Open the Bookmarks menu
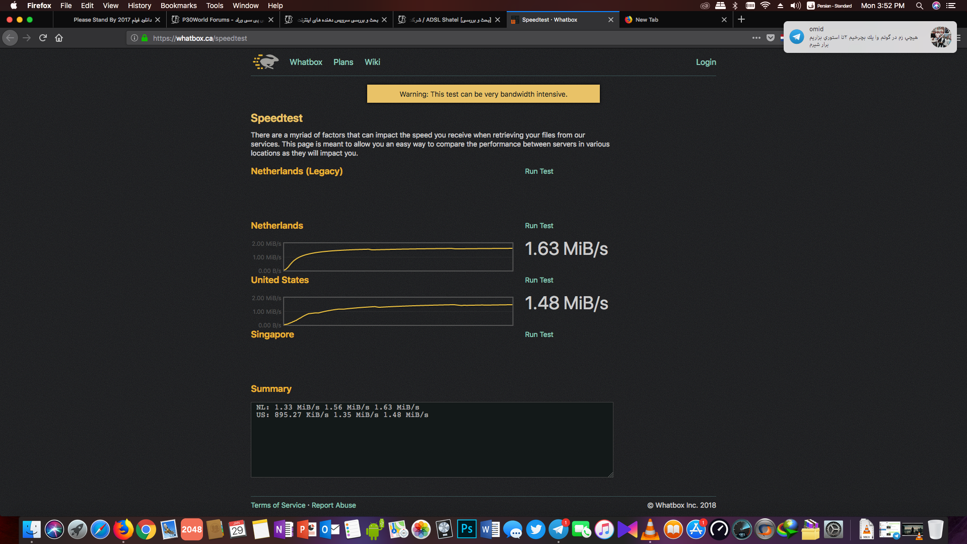The width and height of the screenshot is (967, 544). (179, 6)
